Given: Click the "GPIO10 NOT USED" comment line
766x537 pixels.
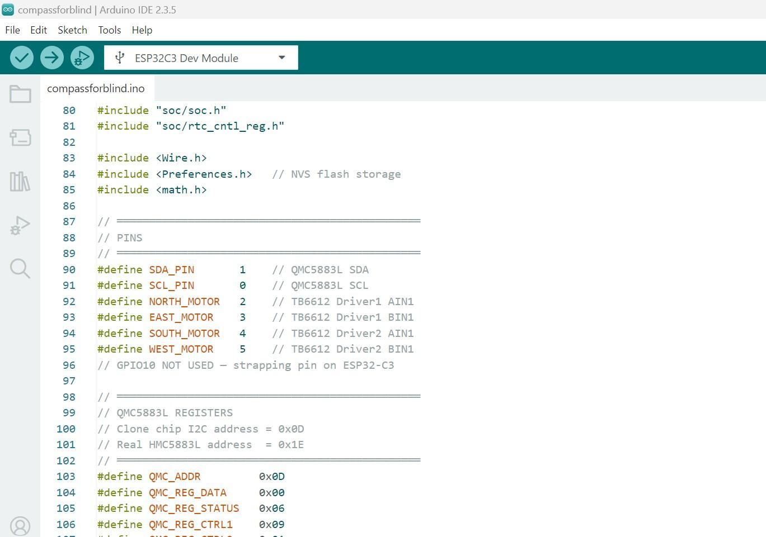Looking at the screenshot, I should pyautogui.click(x=246, y=365).
